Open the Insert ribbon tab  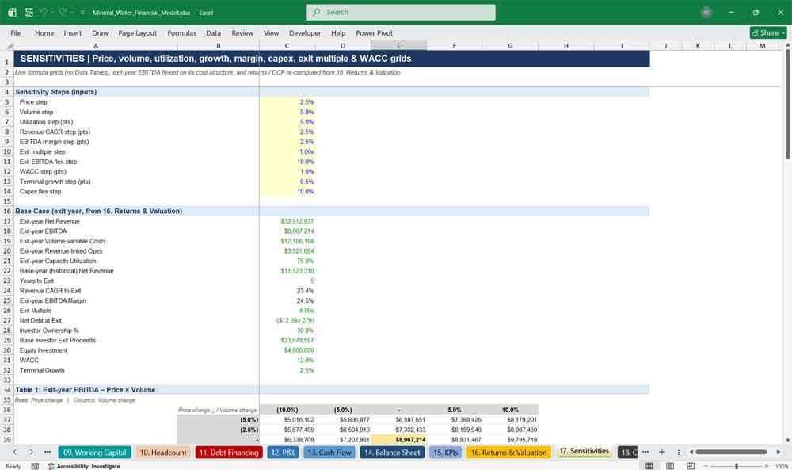click(x=73, y=32)
